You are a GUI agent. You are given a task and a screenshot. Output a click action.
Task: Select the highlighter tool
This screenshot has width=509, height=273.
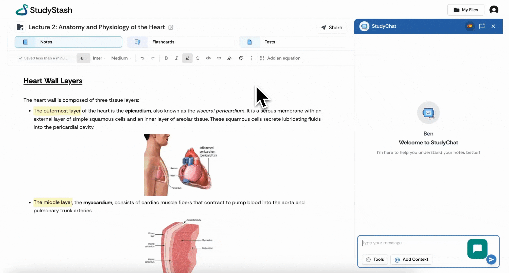pyautogui.click(x=229, y=58)
